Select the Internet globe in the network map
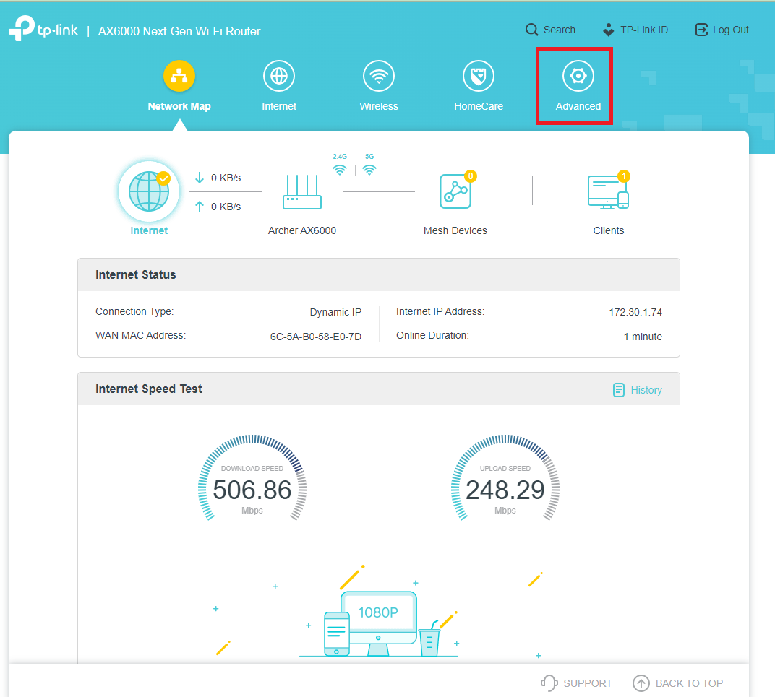Image resolution: width=775 pixels, height=697 pixels. coord(149,191)
